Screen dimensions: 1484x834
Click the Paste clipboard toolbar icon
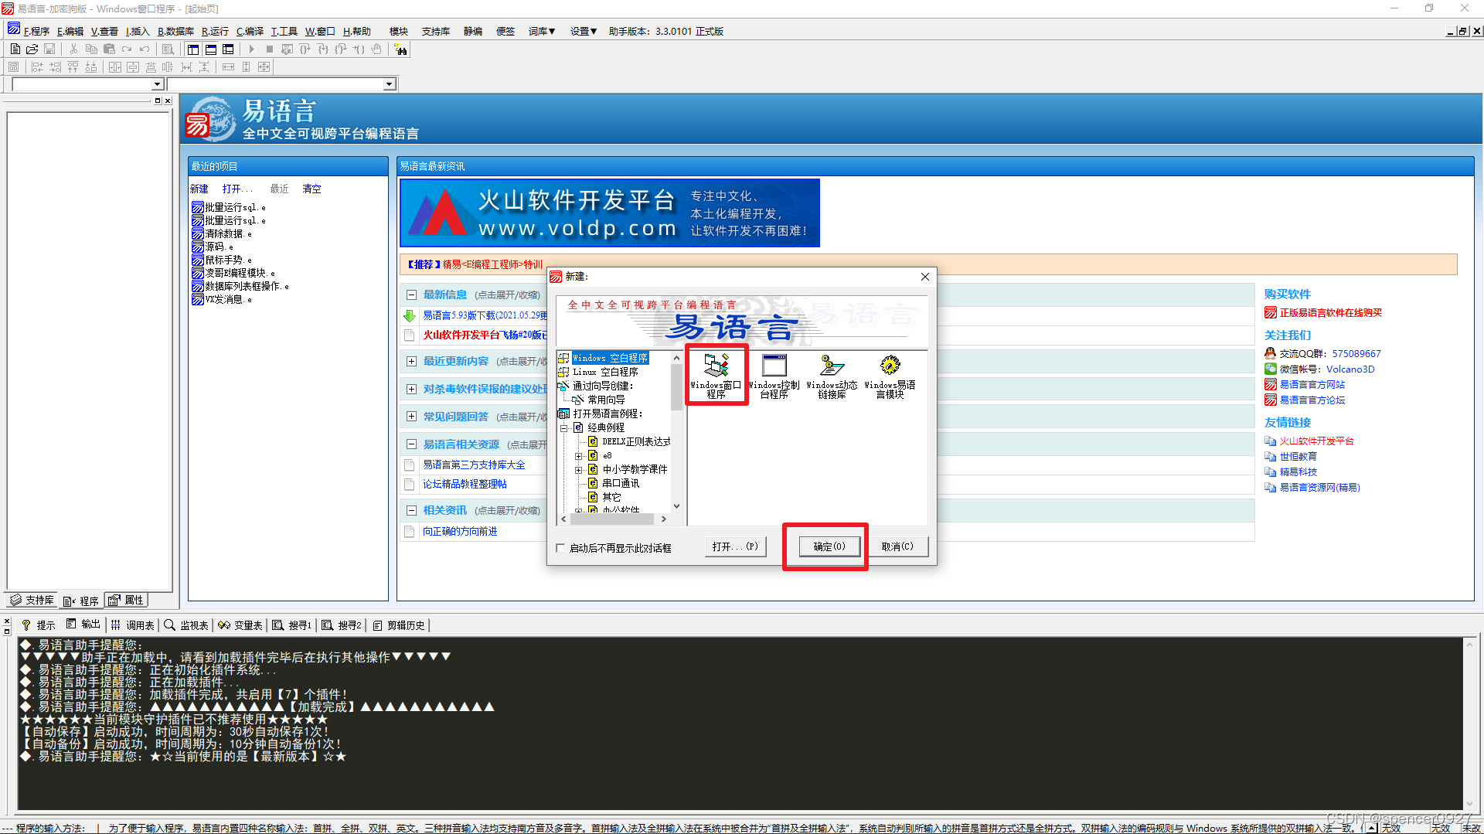[x=109, y=49]
